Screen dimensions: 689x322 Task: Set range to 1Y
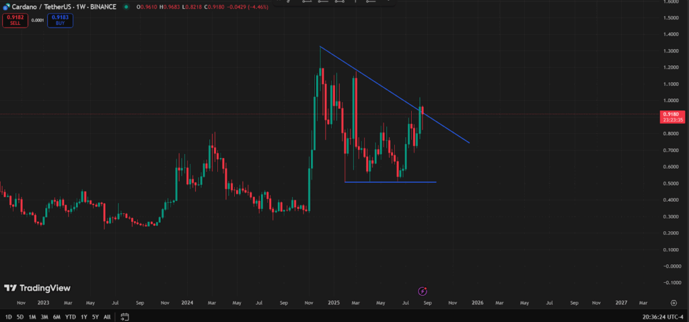pos(83,317)
